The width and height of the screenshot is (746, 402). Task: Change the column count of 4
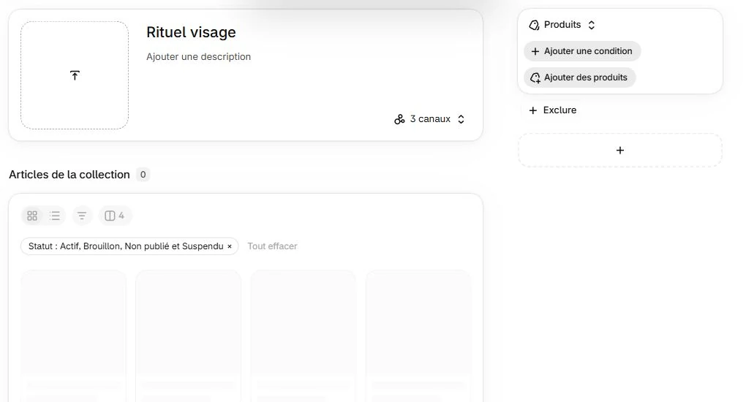115,216
